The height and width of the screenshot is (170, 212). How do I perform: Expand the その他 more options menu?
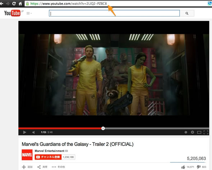tap(58, 167)
